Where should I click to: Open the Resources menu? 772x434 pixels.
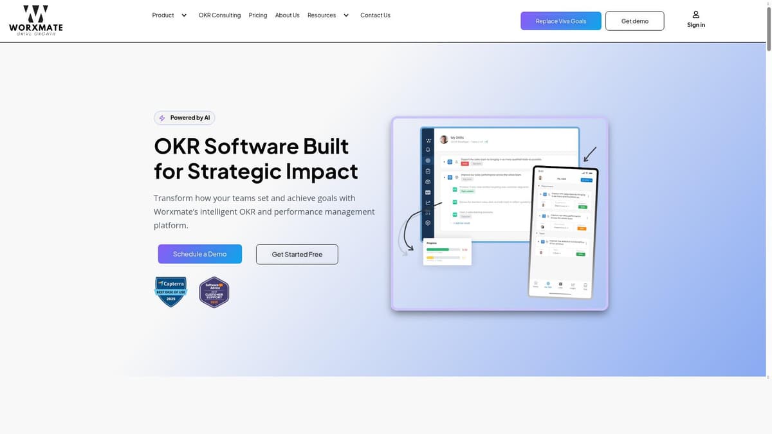pyautogui.click(x=322, y=15)
